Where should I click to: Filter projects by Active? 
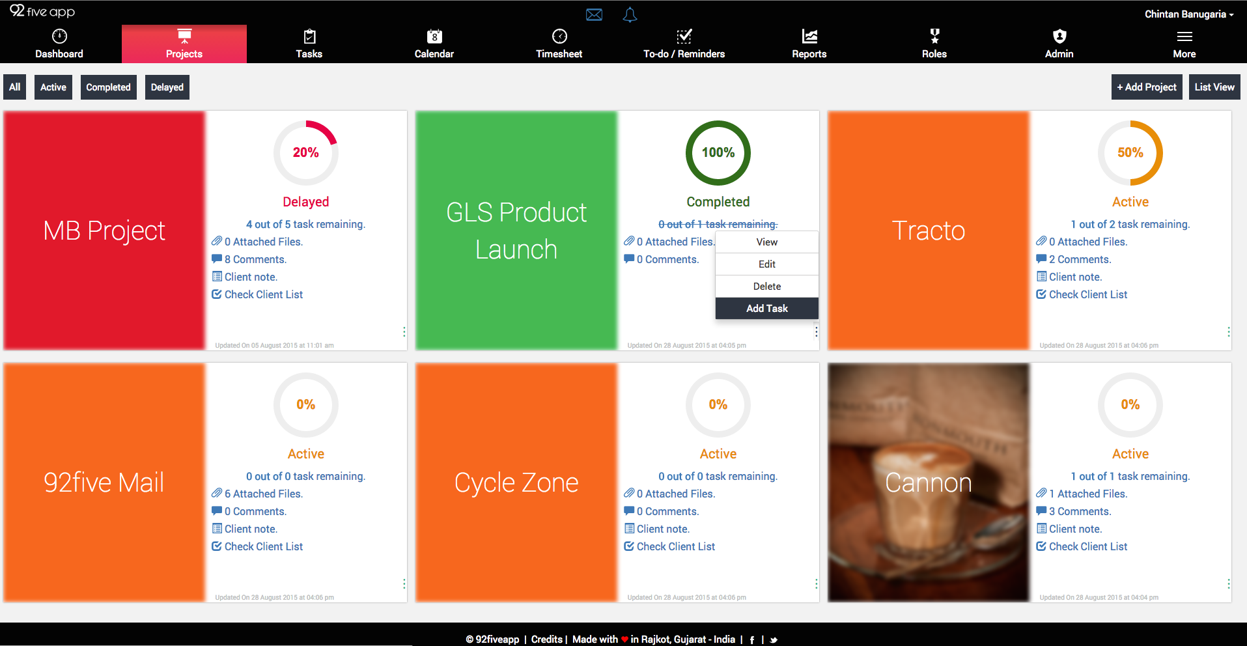[x=53, y=87]
